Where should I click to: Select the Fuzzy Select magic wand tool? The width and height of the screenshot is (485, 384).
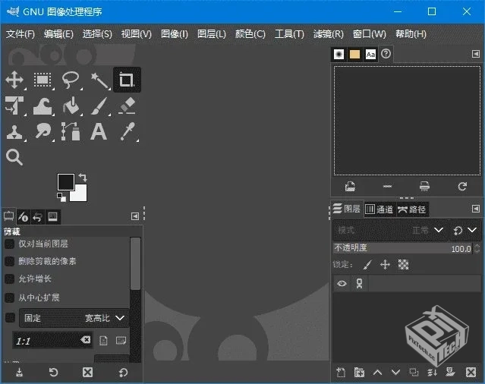coord(99,80)
